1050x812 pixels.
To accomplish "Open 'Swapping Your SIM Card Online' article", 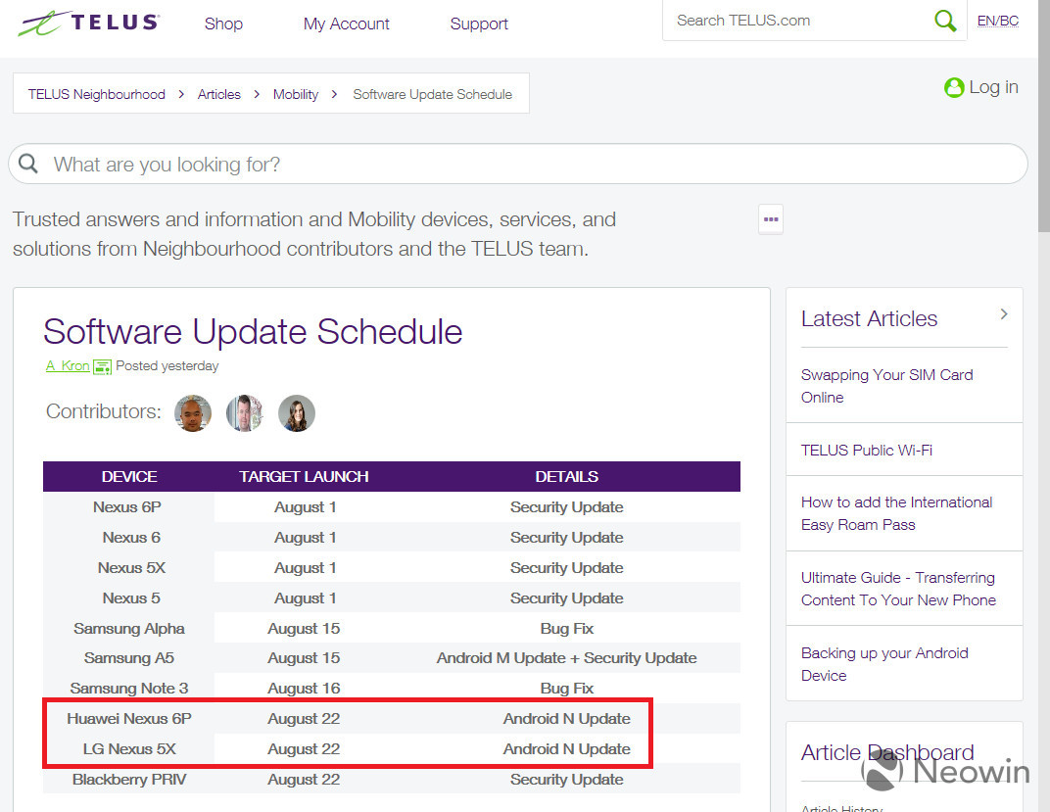I will [886, 386].
